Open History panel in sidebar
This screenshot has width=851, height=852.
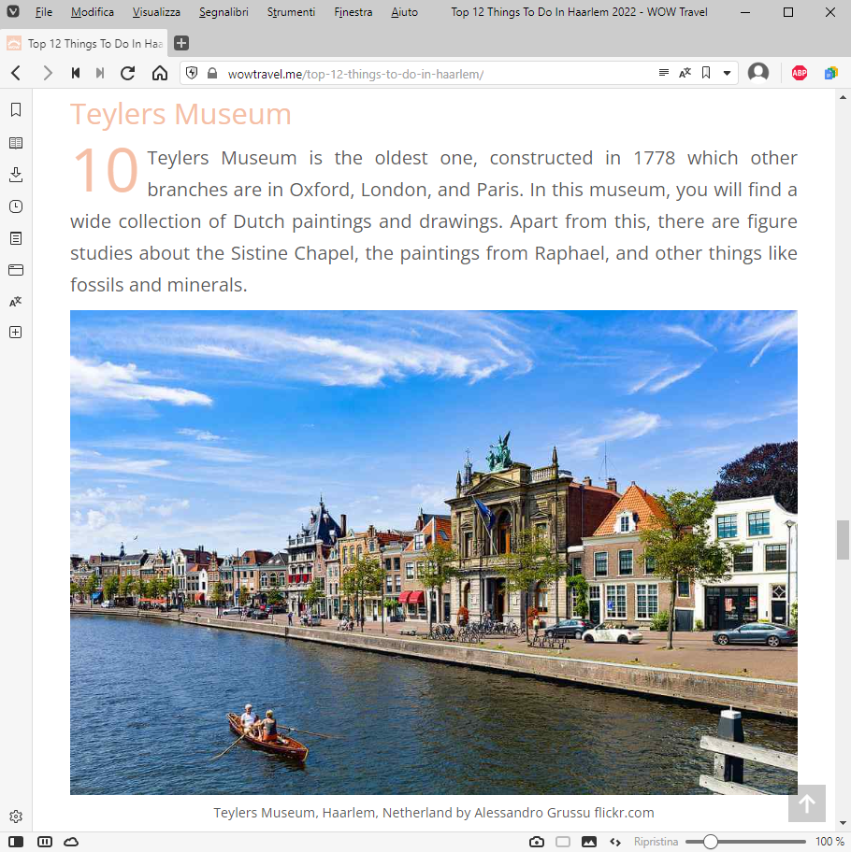[x=16, y=206]
